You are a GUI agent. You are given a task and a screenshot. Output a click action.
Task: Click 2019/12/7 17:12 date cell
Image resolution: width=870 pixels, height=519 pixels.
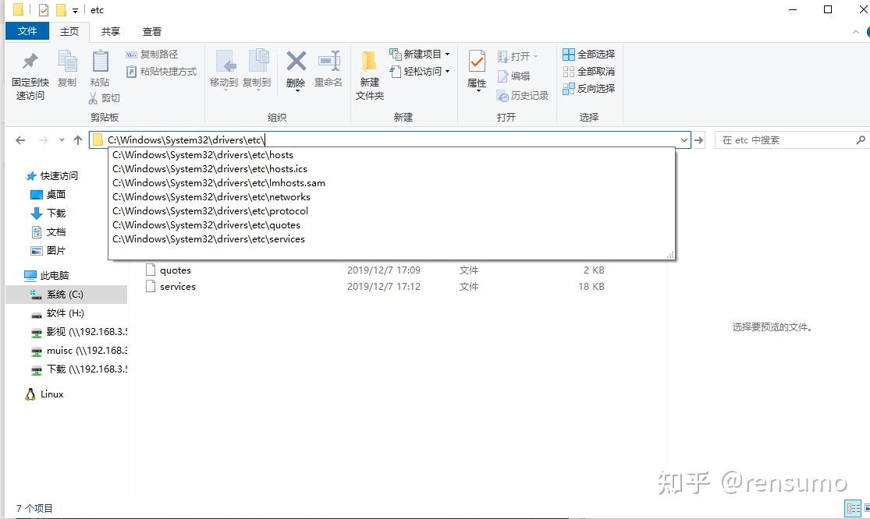point(384,286)
